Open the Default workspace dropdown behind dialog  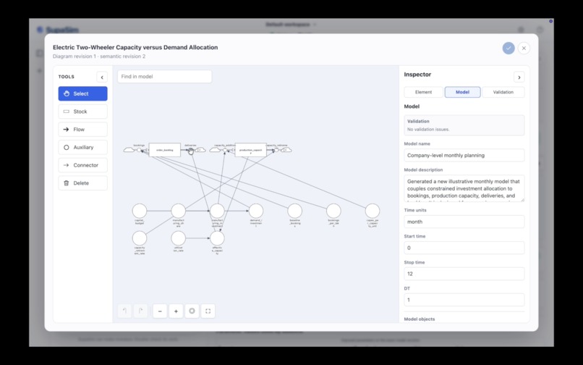(291, 24)
